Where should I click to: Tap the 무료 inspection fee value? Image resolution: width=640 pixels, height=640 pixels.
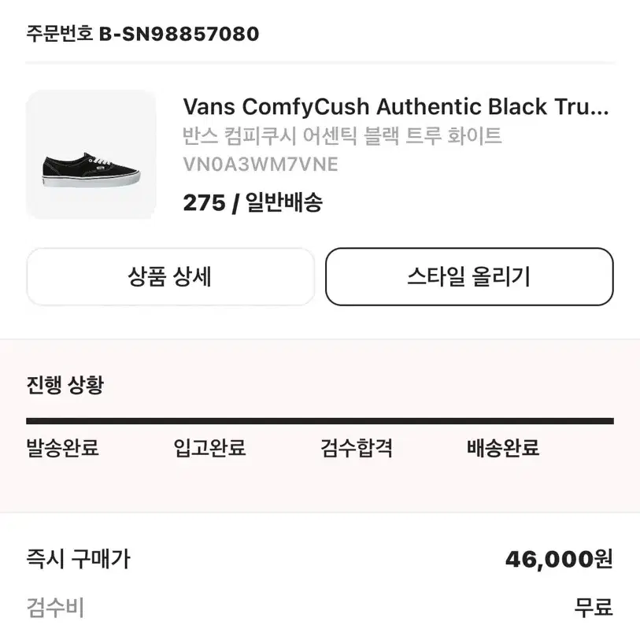pyautogui.click(x=594, y=608)
